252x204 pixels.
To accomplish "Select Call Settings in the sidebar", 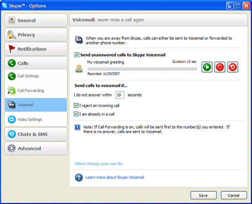I will click(36, 76).
